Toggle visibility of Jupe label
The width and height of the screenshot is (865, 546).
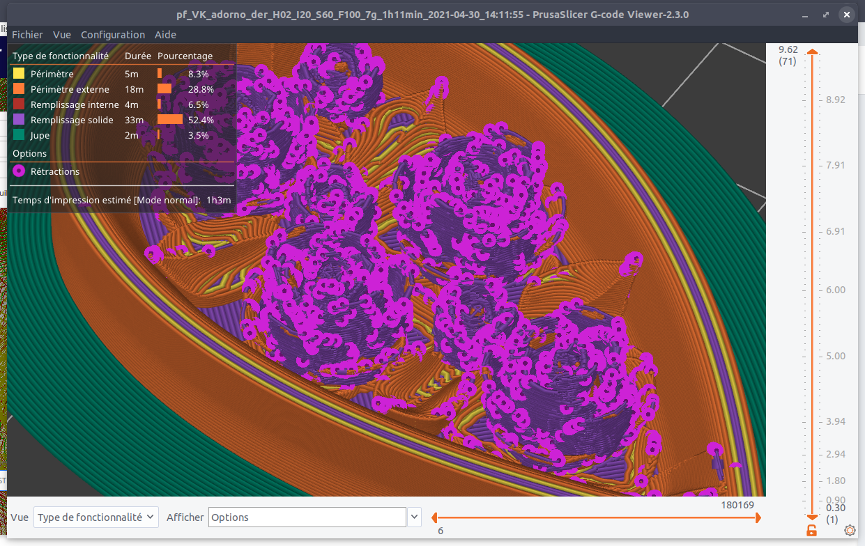tap(40, 135)
